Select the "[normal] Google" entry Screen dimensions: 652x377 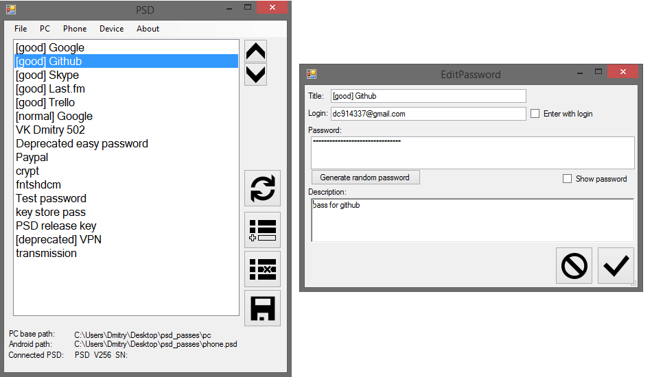coord(126,117)
